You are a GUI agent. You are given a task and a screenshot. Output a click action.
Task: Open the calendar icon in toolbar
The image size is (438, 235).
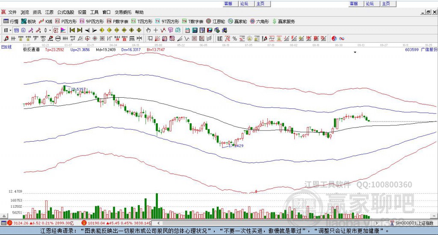(187, 30)
